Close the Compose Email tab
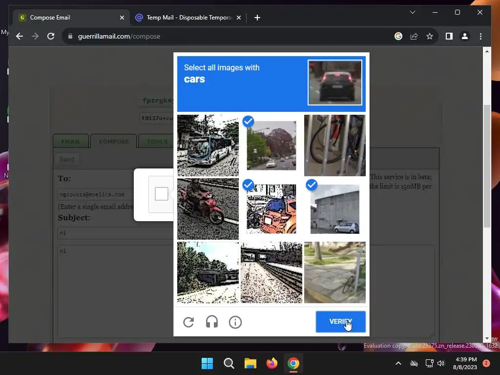This screenshot has height=375, width=500. [x=122, y=18]
